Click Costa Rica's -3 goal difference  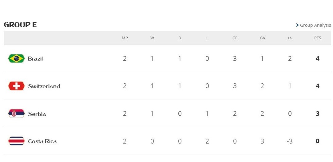tap(290, 141)
